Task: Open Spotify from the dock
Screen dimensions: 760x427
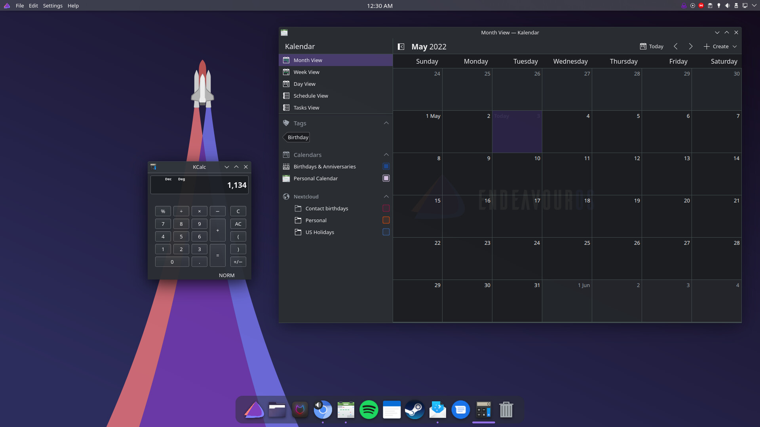Action: coord(369,410)
